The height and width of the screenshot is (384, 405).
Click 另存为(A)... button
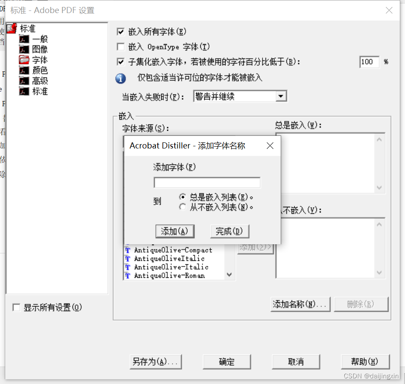[156, 361]
